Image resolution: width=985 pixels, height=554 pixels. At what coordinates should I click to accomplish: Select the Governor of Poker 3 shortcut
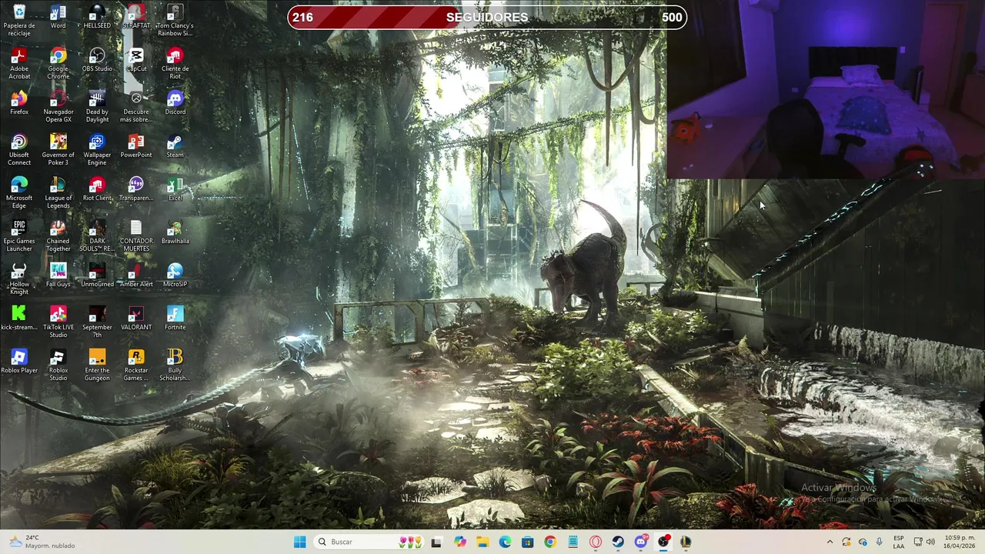click(x=58, y=149)
